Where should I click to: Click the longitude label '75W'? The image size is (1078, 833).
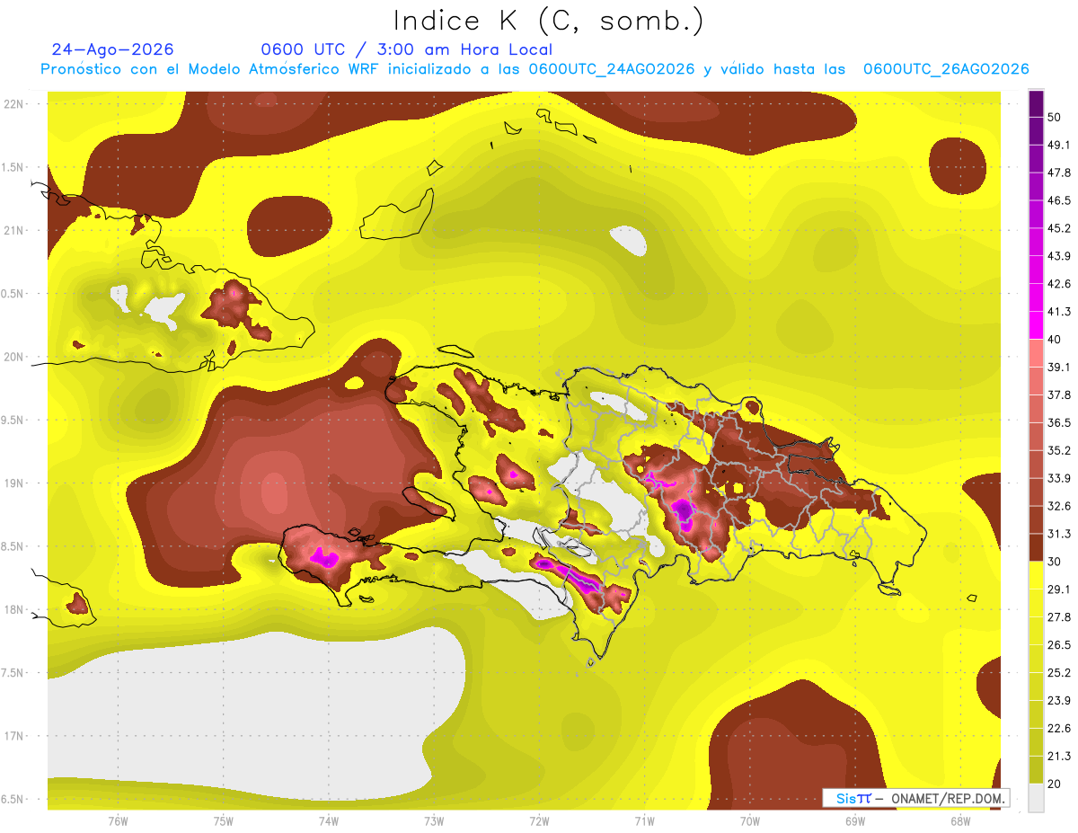click(x=223, y=820)
